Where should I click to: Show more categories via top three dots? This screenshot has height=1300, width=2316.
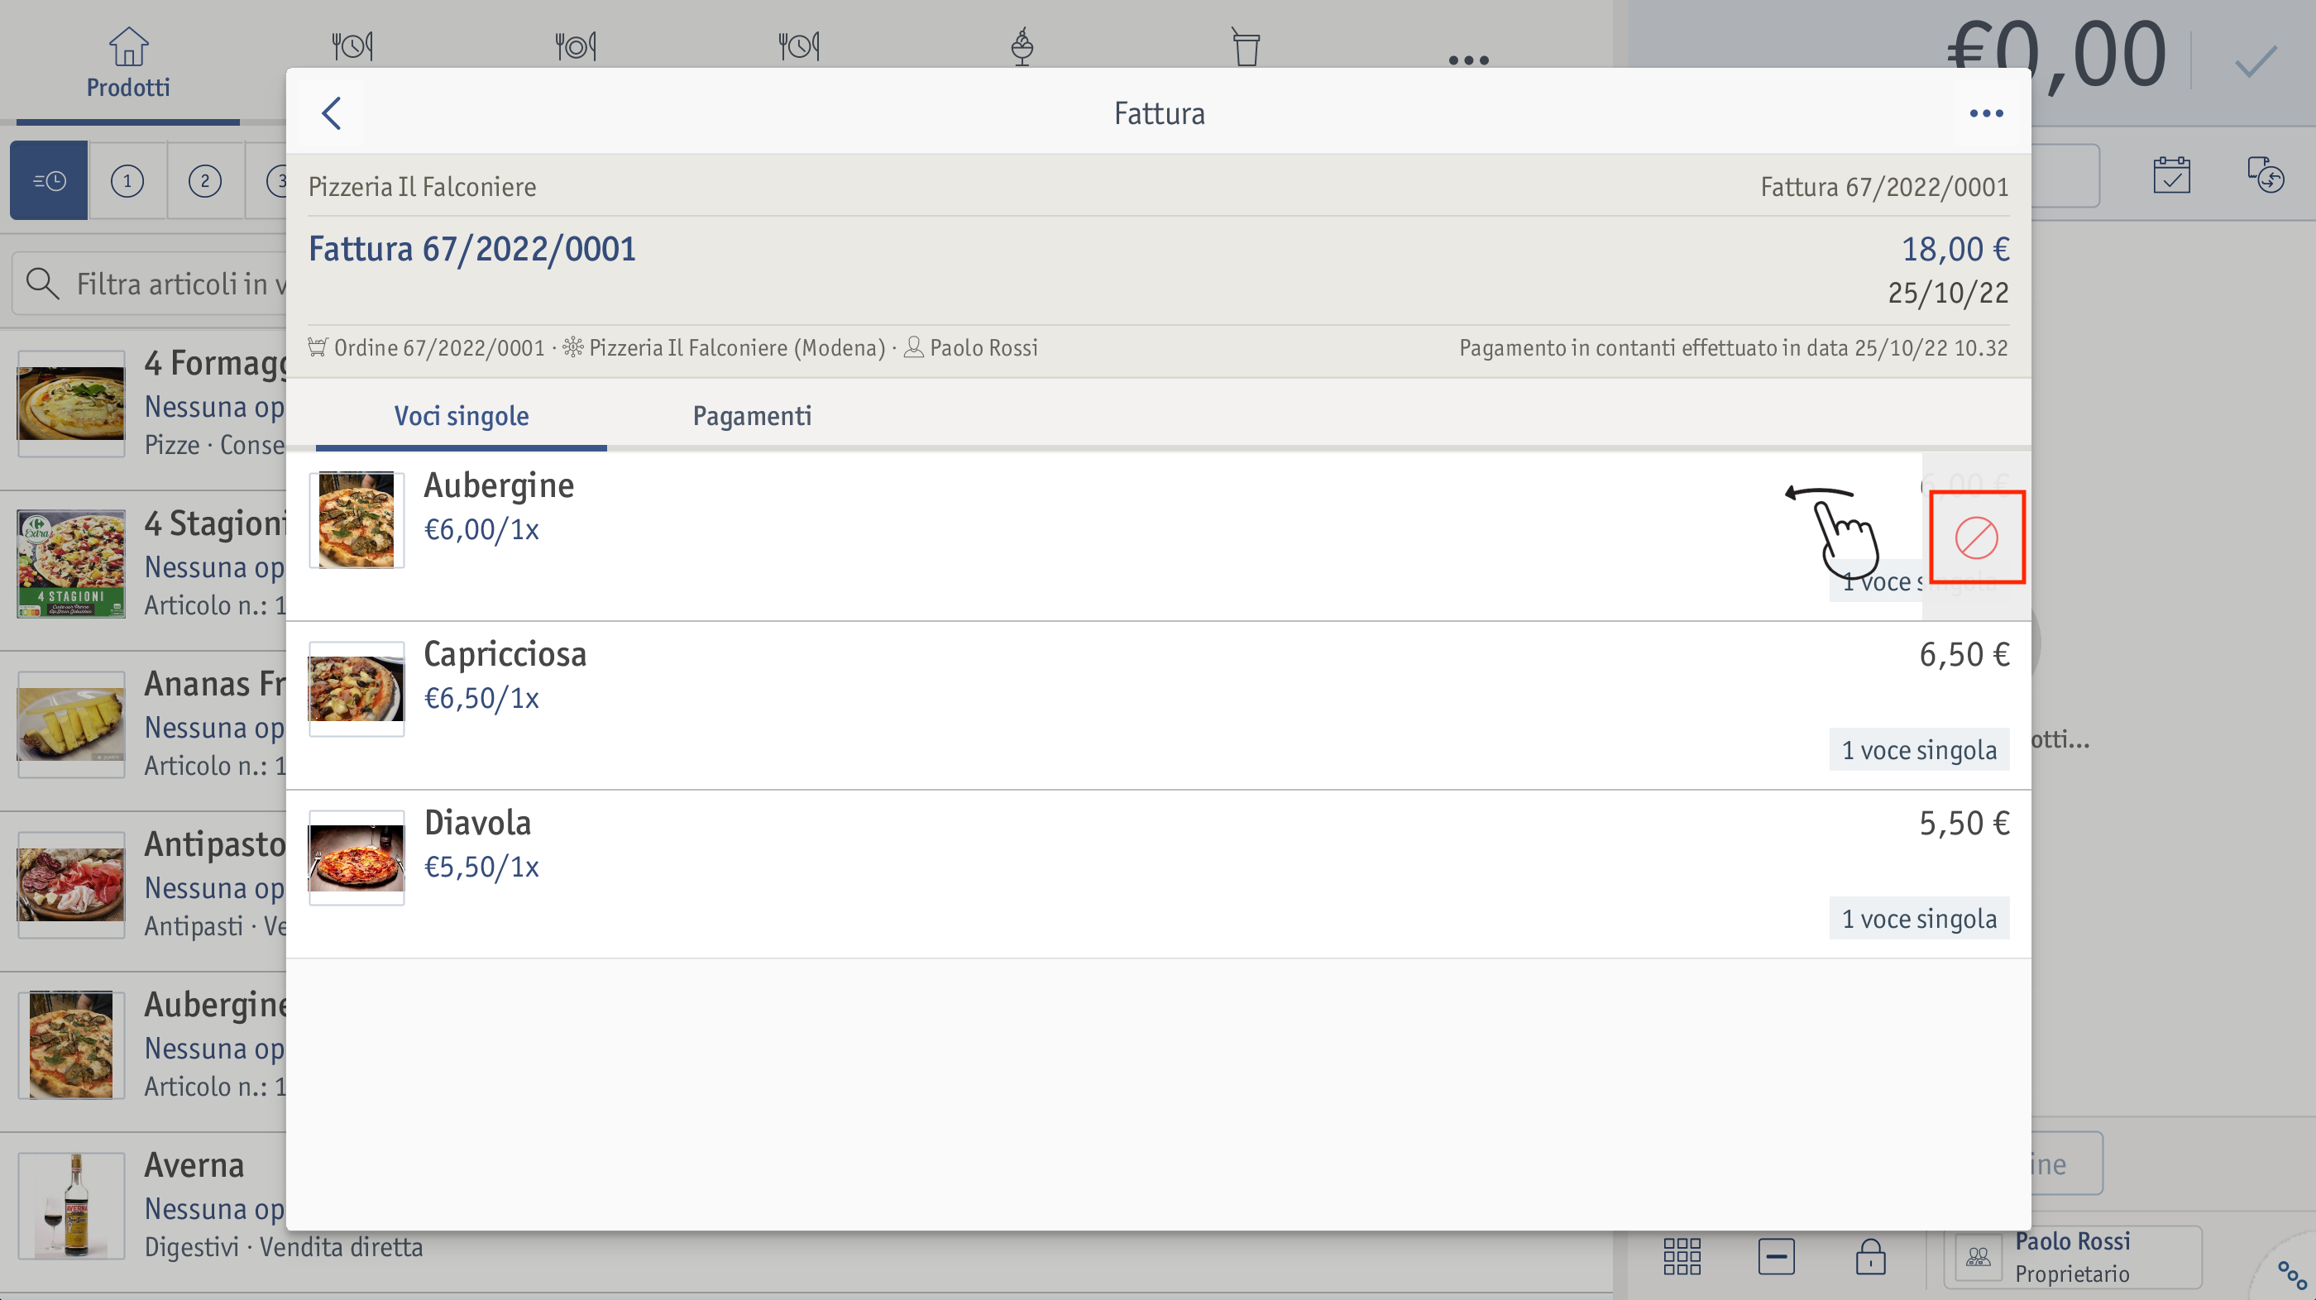1469,60
